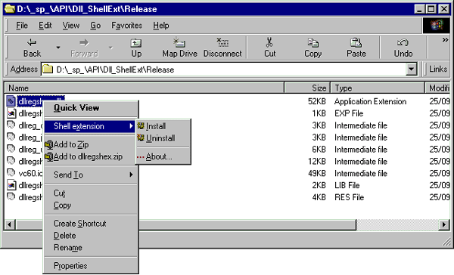Click the 'Application Extension' type cell
The height and width of the screenshot is (275, 454).
click(370, 101)
